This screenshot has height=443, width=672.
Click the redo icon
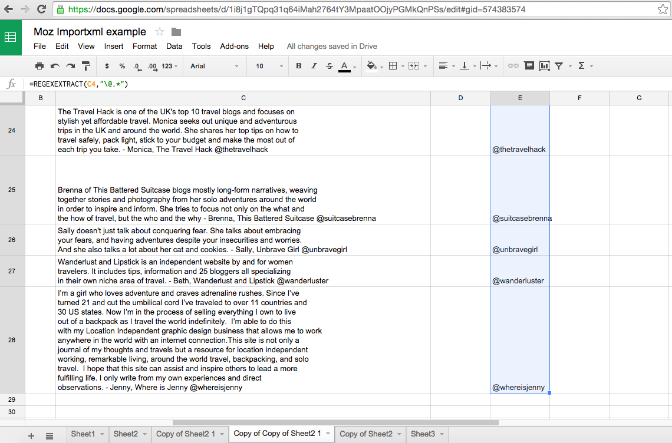pos(70,66)
